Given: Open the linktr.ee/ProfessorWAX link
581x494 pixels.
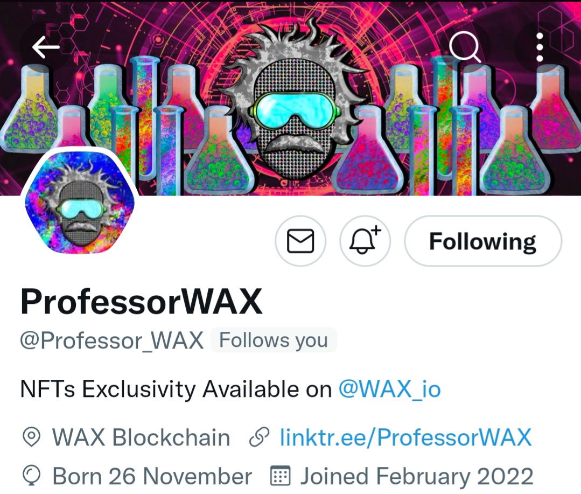Looking at the screenshot, I should tap(406, 437).
